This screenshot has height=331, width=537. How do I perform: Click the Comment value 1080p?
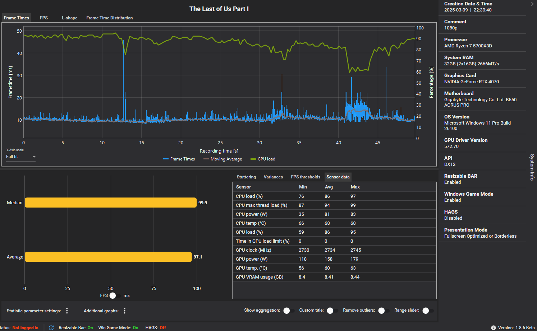[x=451, y=28]
